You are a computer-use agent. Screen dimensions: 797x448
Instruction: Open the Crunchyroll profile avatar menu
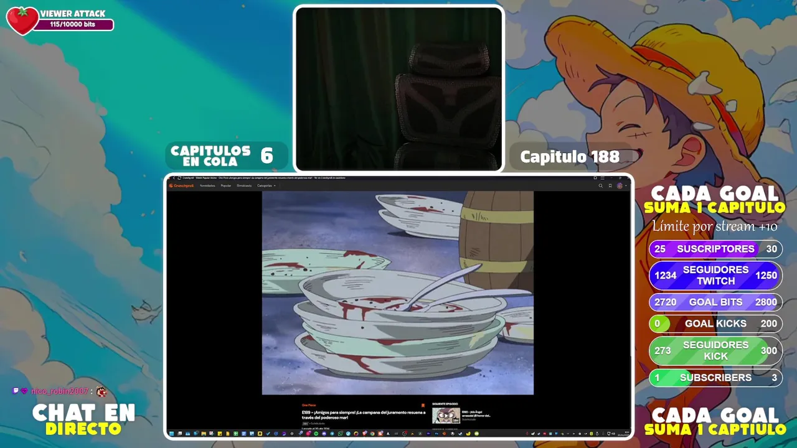pos(620,185)
